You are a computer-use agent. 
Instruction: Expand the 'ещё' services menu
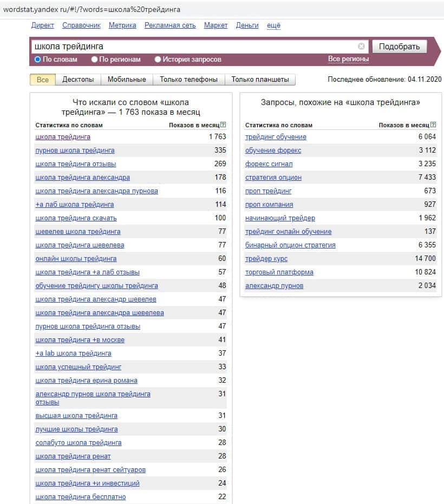(x=273, y=25)
